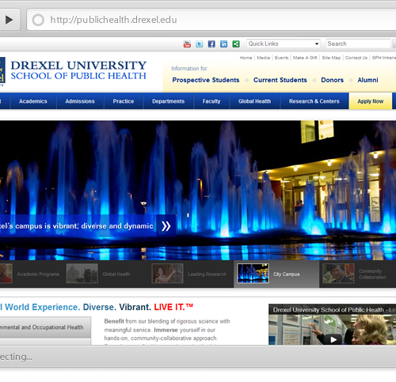396x382 pixels.
Task: Open the Practice menu
Action: click(x=124, y=101)
